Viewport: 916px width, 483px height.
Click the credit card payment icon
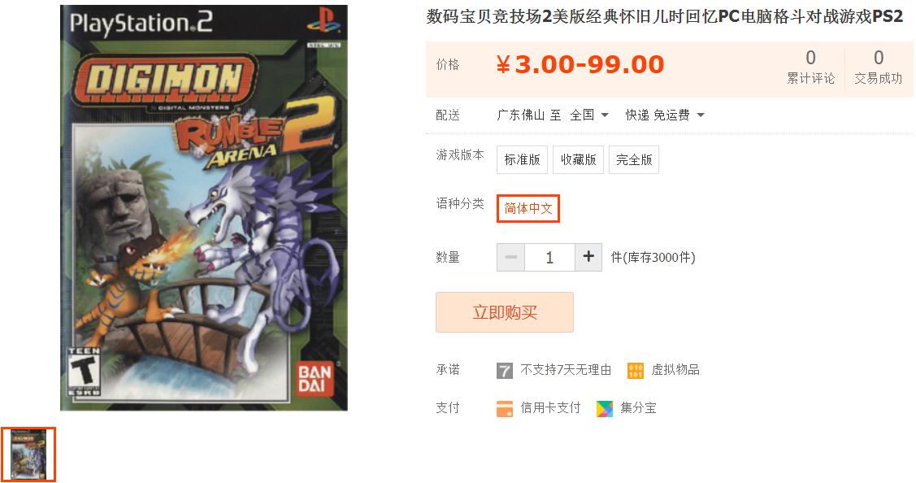pos(504,408)
